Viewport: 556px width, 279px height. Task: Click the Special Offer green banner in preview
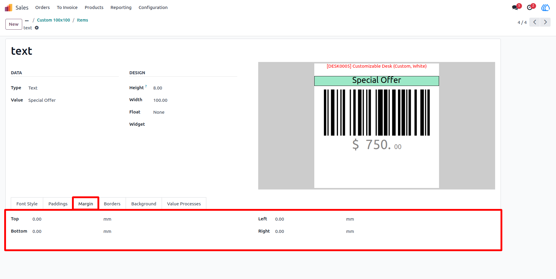click(376, 81)
